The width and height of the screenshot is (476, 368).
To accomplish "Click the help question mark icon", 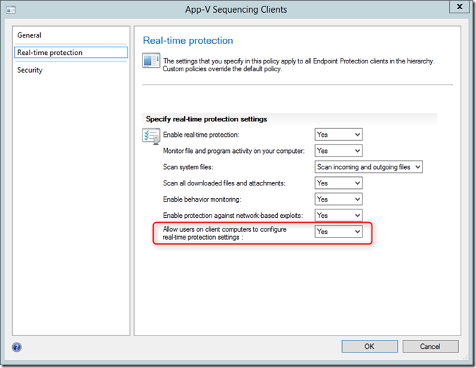I will tap(17, 347).
